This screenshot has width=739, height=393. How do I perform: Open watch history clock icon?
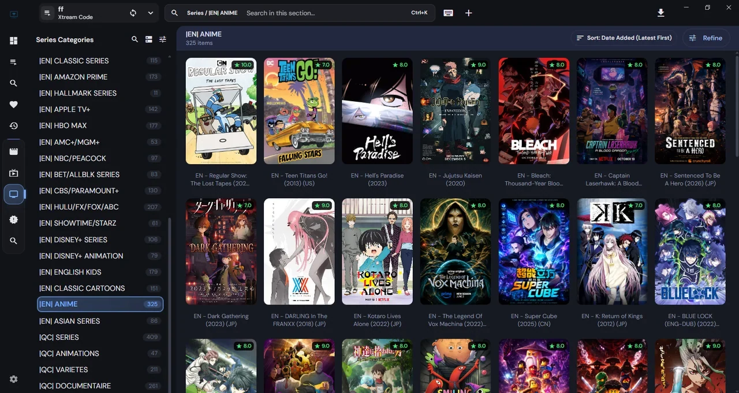(14, 126)
